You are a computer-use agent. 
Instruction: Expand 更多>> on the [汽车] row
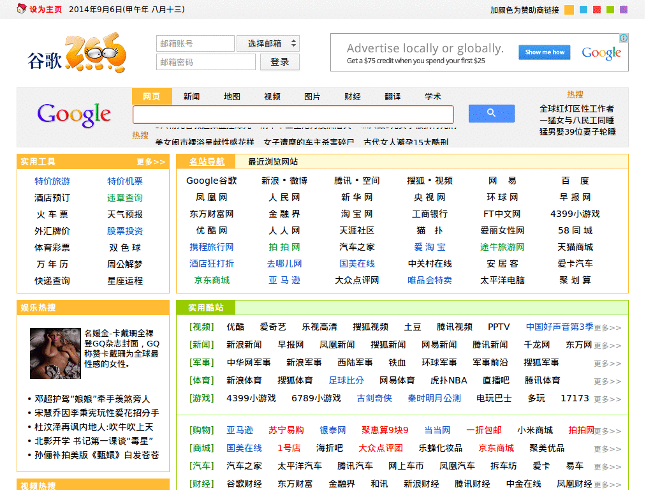coord(608,466)
